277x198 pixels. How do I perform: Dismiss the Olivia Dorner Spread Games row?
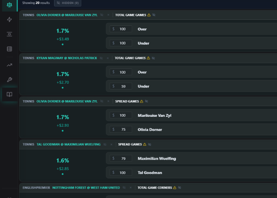[x=108, y=101]
